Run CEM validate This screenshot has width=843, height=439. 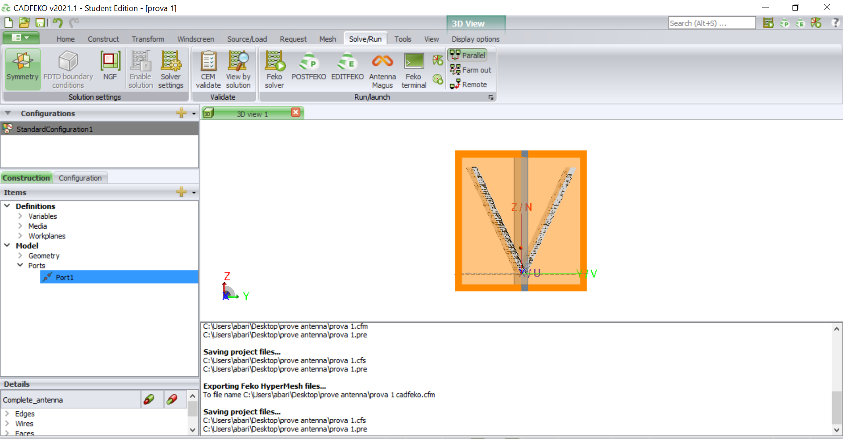208,69
